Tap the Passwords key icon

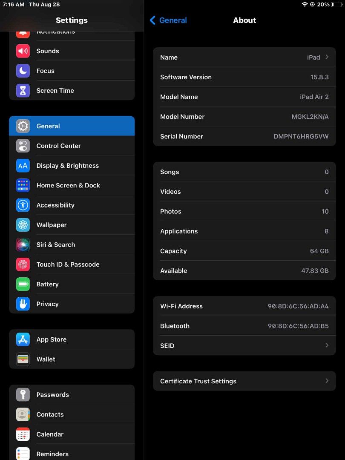coord(23,394)
